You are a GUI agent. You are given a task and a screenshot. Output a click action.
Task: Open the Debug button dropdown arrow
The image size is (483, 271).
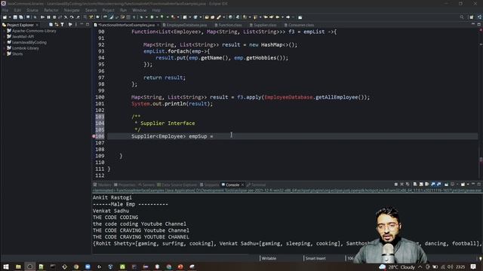coord(146,17)
